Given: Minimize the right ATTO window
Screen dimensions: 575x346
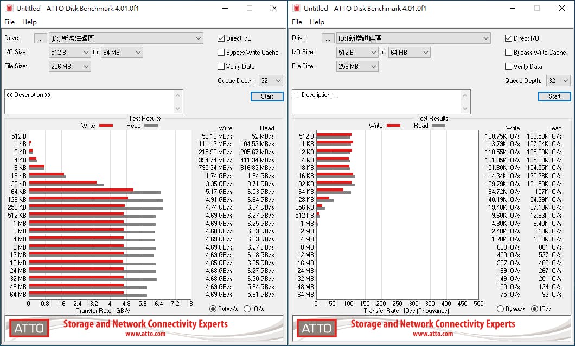Looking at the screenshot, I should pos(513,8).
